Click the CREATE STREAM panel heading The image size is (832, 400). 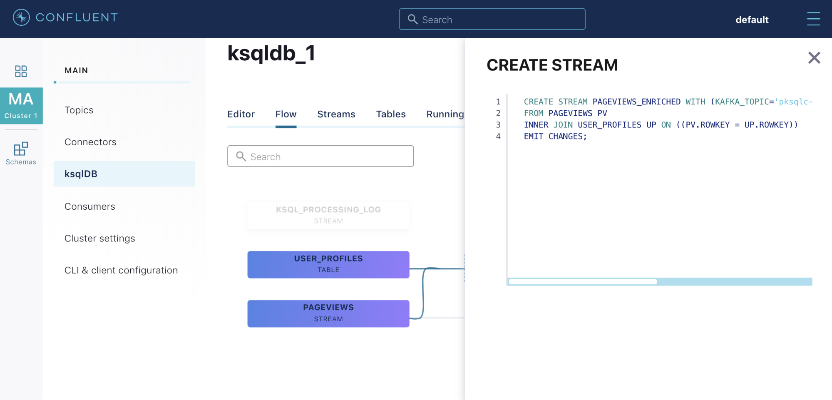click(552, 65)
